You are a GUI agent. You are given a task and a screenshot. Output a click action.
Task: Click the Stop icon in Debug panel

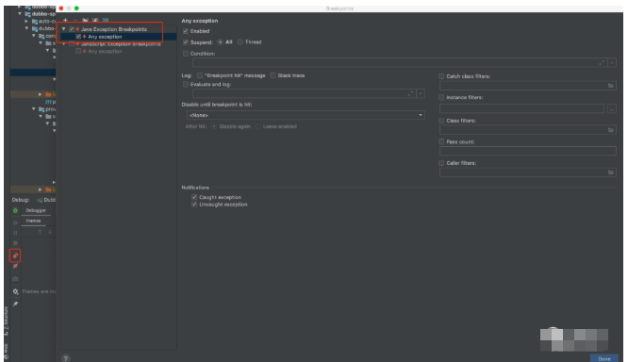[x=15, y=243]
